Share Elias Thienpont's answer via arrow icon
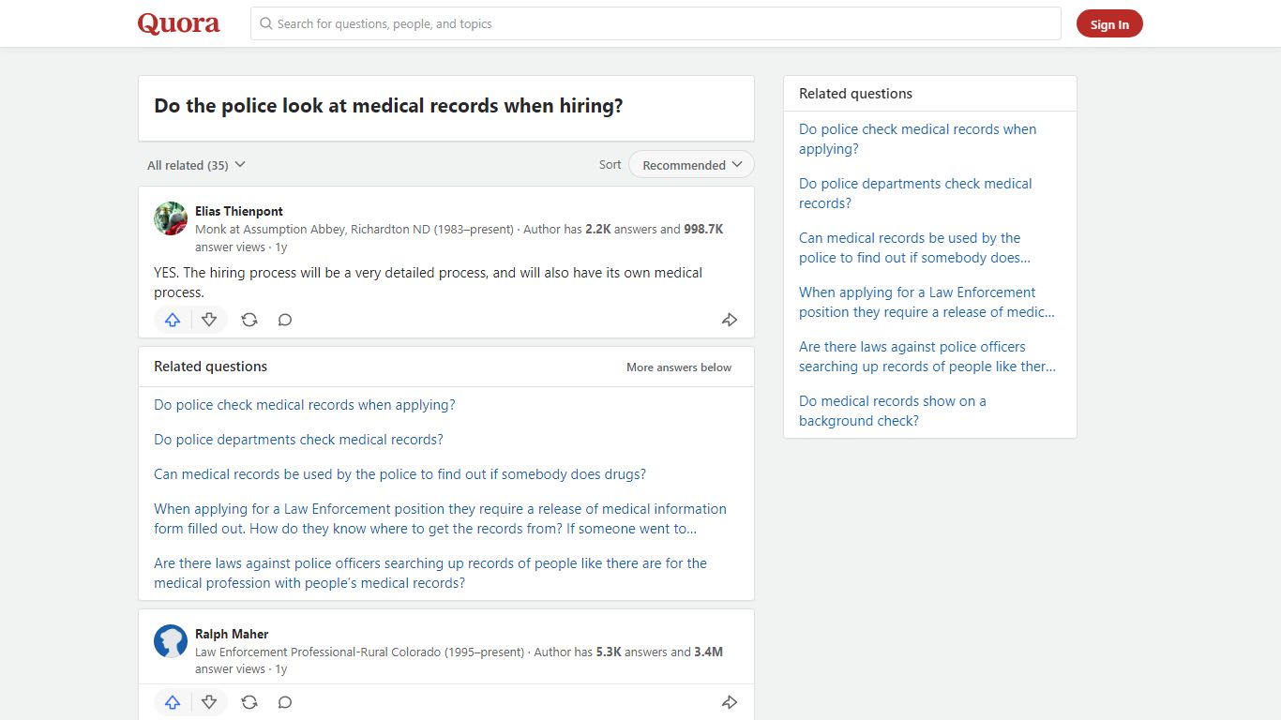 pyautogui.click(x=730, y=320)
